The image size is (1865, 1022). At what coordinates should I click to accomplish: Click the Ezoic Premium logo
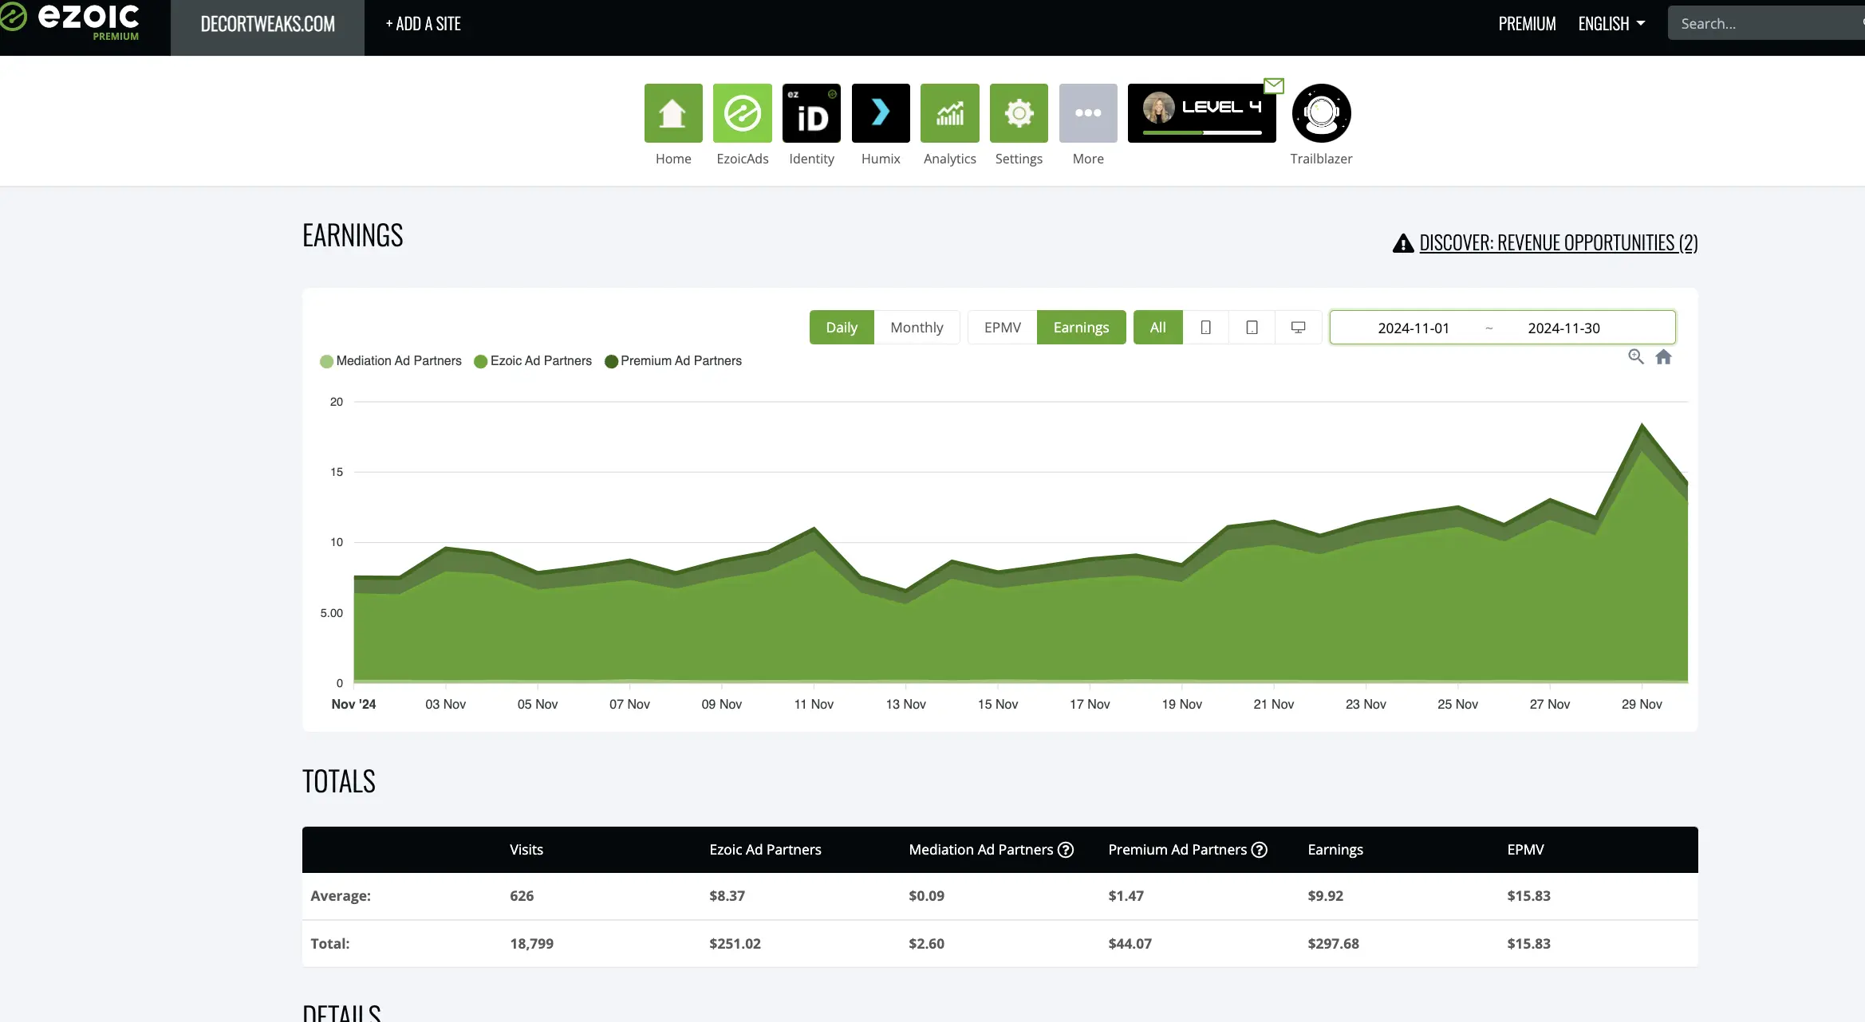pos(72,22)
